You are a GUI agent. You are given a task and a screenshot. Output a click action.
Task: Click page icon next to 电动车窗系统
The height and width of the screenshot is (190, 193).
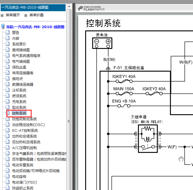[8, 165]
